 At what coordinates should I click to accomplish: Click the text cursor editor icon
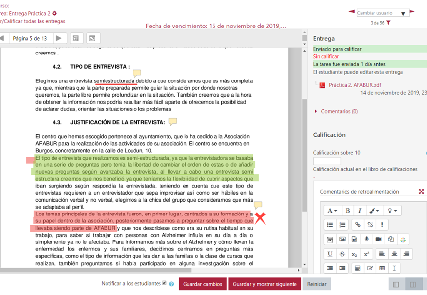394,268
